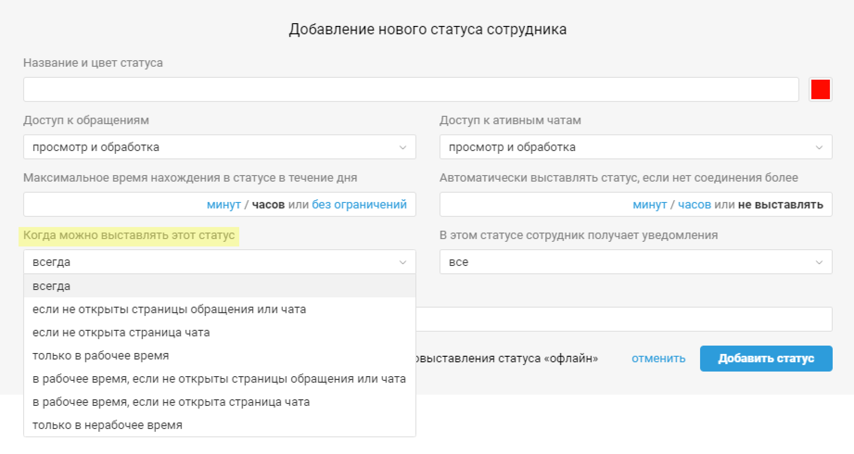Screen dimensions: 854x454
Task: Collapse the 'Когда можно выставлять' dropdown showing 'всегда'
Action: pos(219,262)
